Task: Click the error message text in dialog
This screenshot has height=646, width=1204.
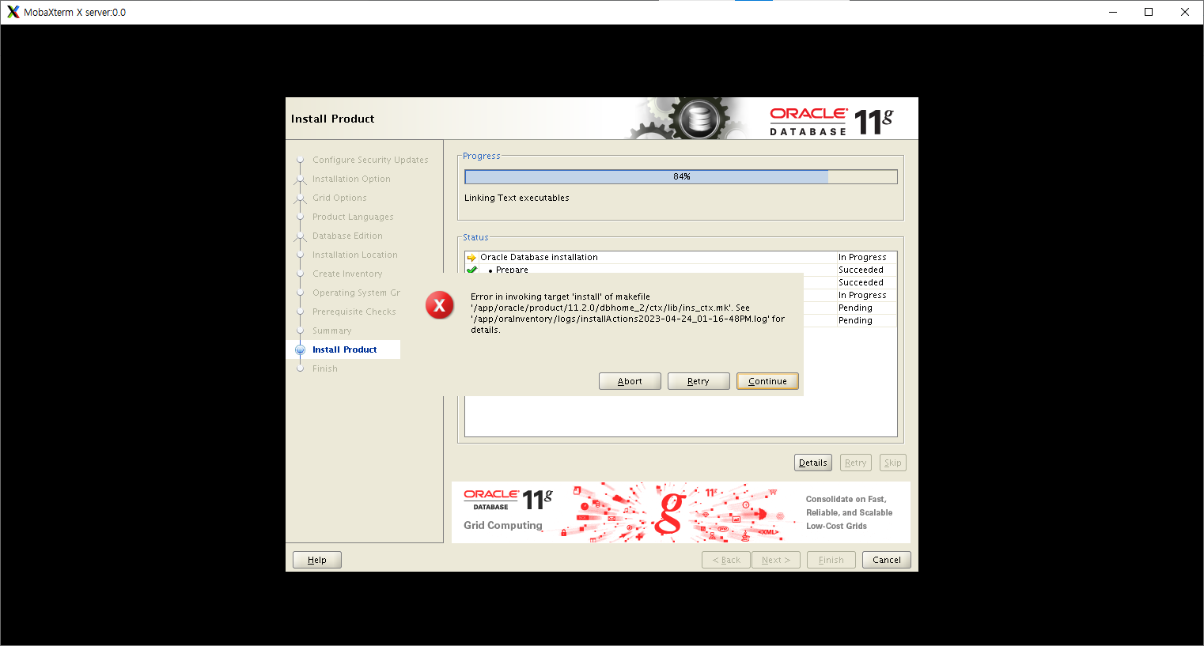Action: pyautogui.click(x=627, y=313)
